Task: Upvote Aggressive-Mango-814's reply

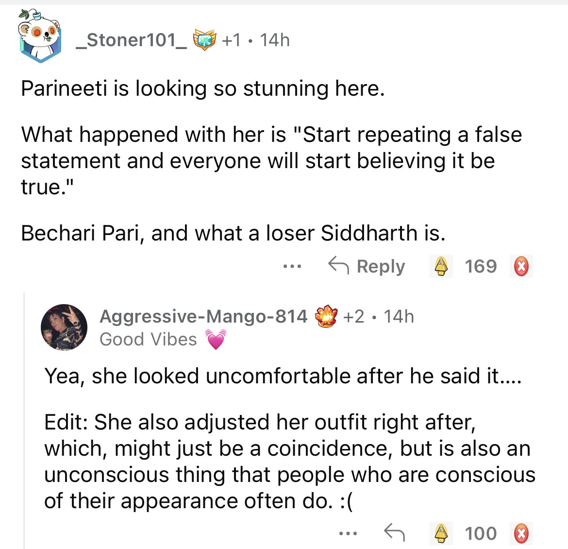Action: coord(441,533)
